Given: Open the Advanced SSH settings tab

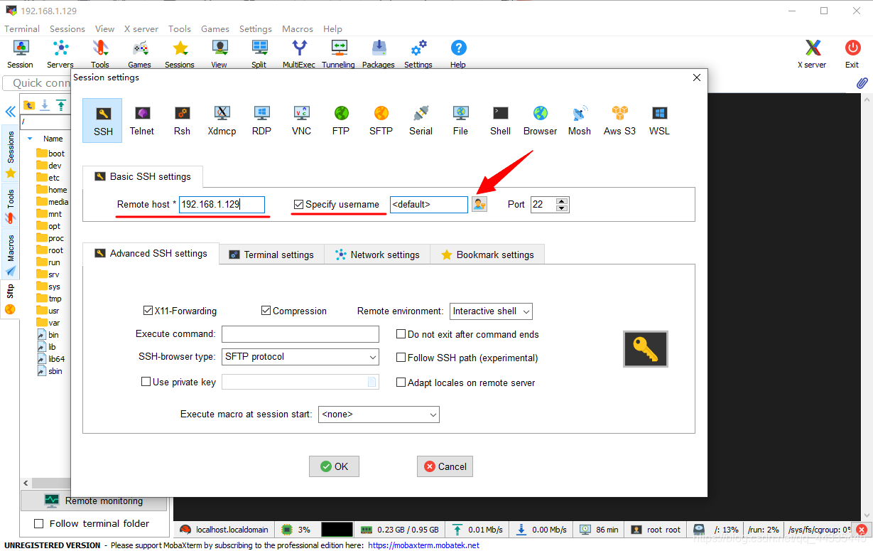Looking at the screenshot, I should coord(151,253).
